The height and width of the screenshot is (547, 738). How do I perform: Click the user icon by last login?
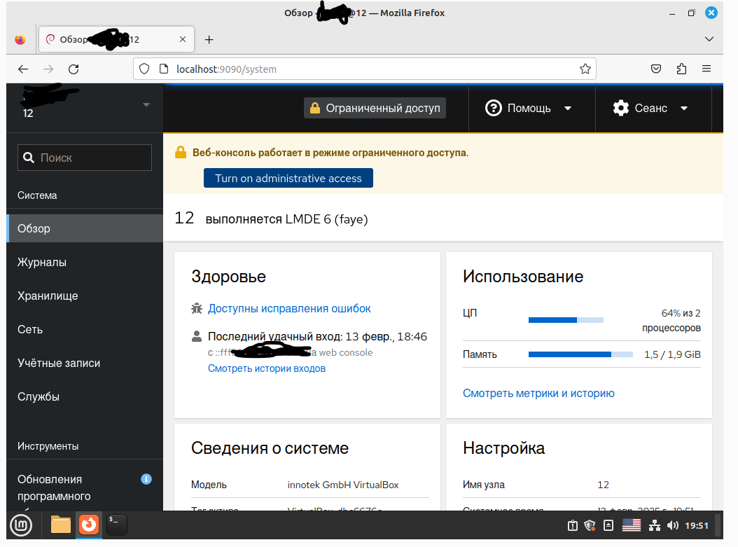click(x=197, y=336)
